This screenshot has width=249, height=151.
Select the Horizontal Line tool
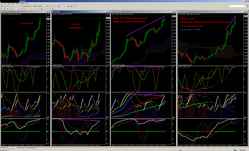pos(36,9)
